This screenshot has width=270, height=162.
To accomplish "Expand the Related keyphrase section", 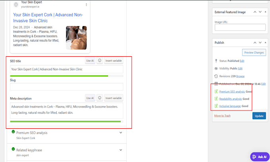I will click(121, 150).
